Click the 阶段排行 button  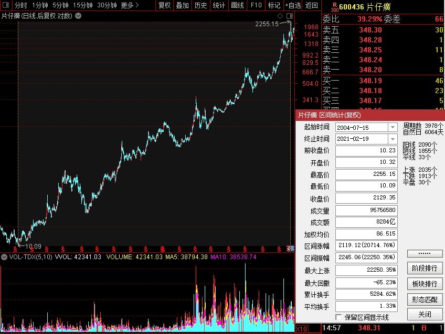(425, 268)
